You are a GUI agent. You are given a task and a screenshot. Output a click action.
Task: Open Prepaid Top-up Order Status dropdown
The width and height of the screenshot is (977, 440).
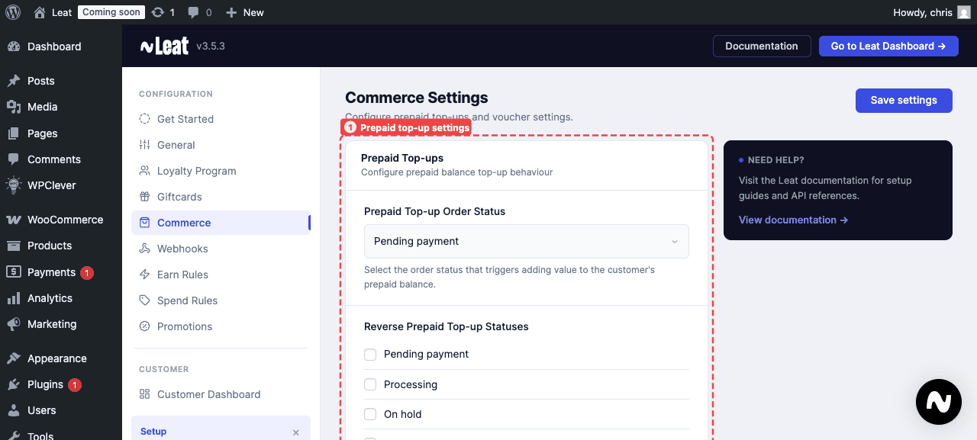pos(527,241)
